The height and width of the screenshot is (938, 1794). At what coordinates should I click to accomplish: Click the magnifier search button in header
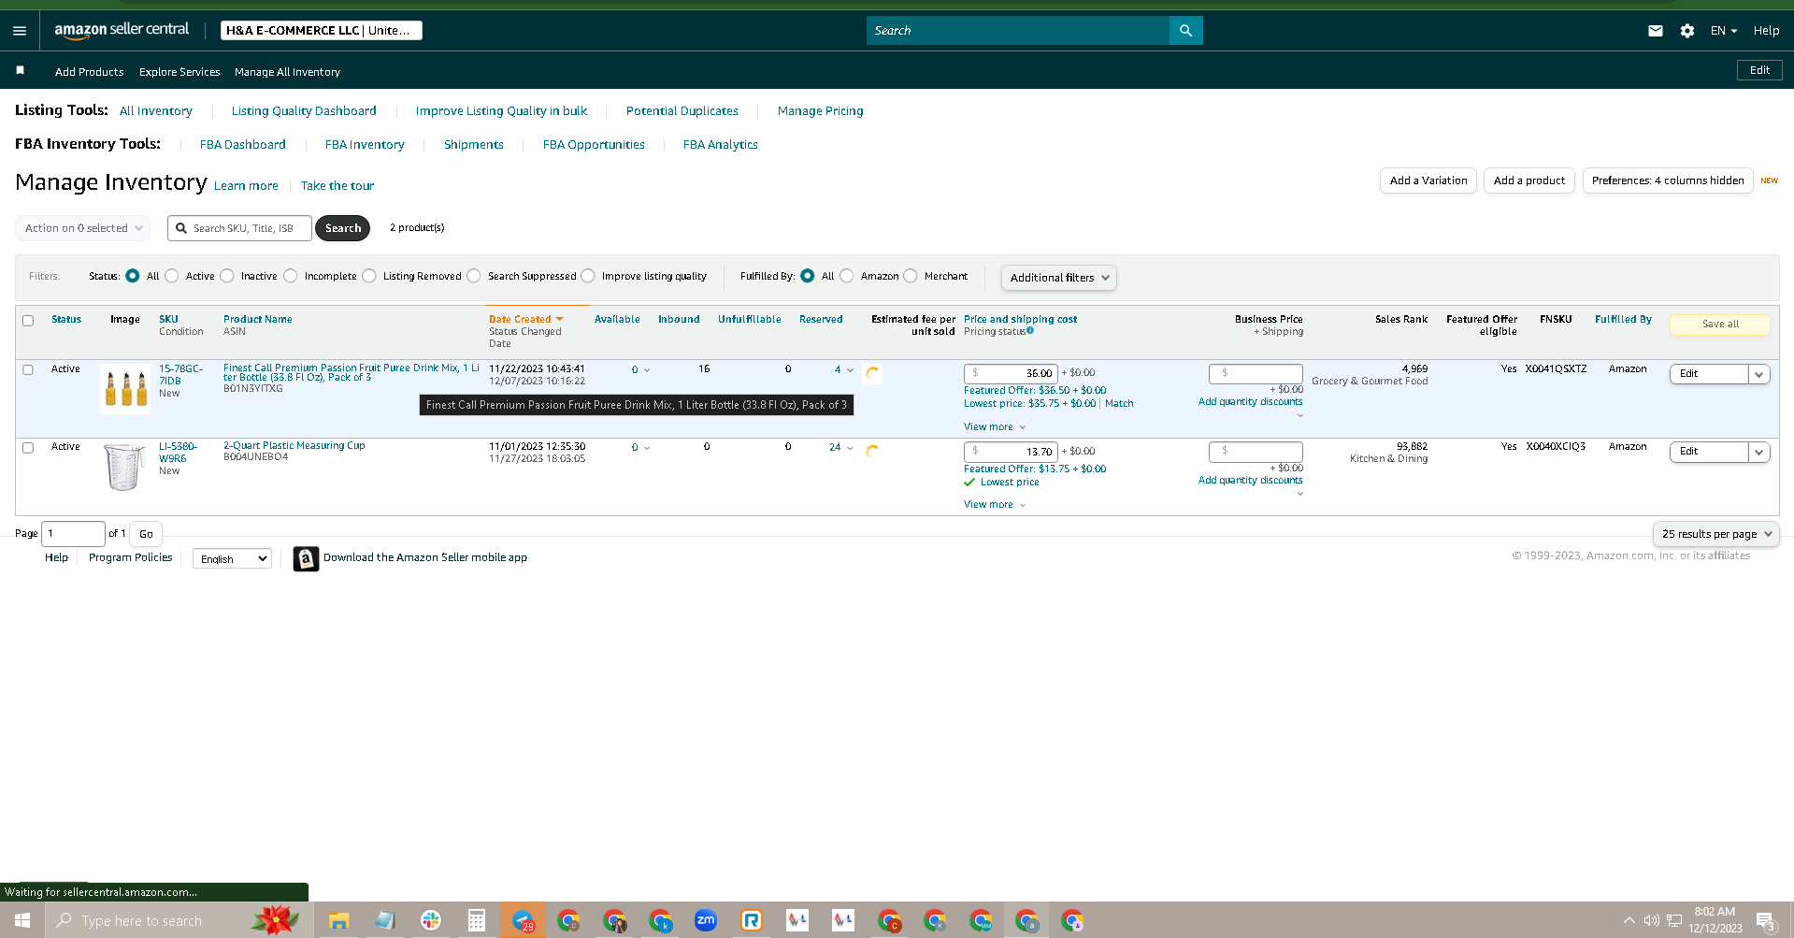(1185, 31)
